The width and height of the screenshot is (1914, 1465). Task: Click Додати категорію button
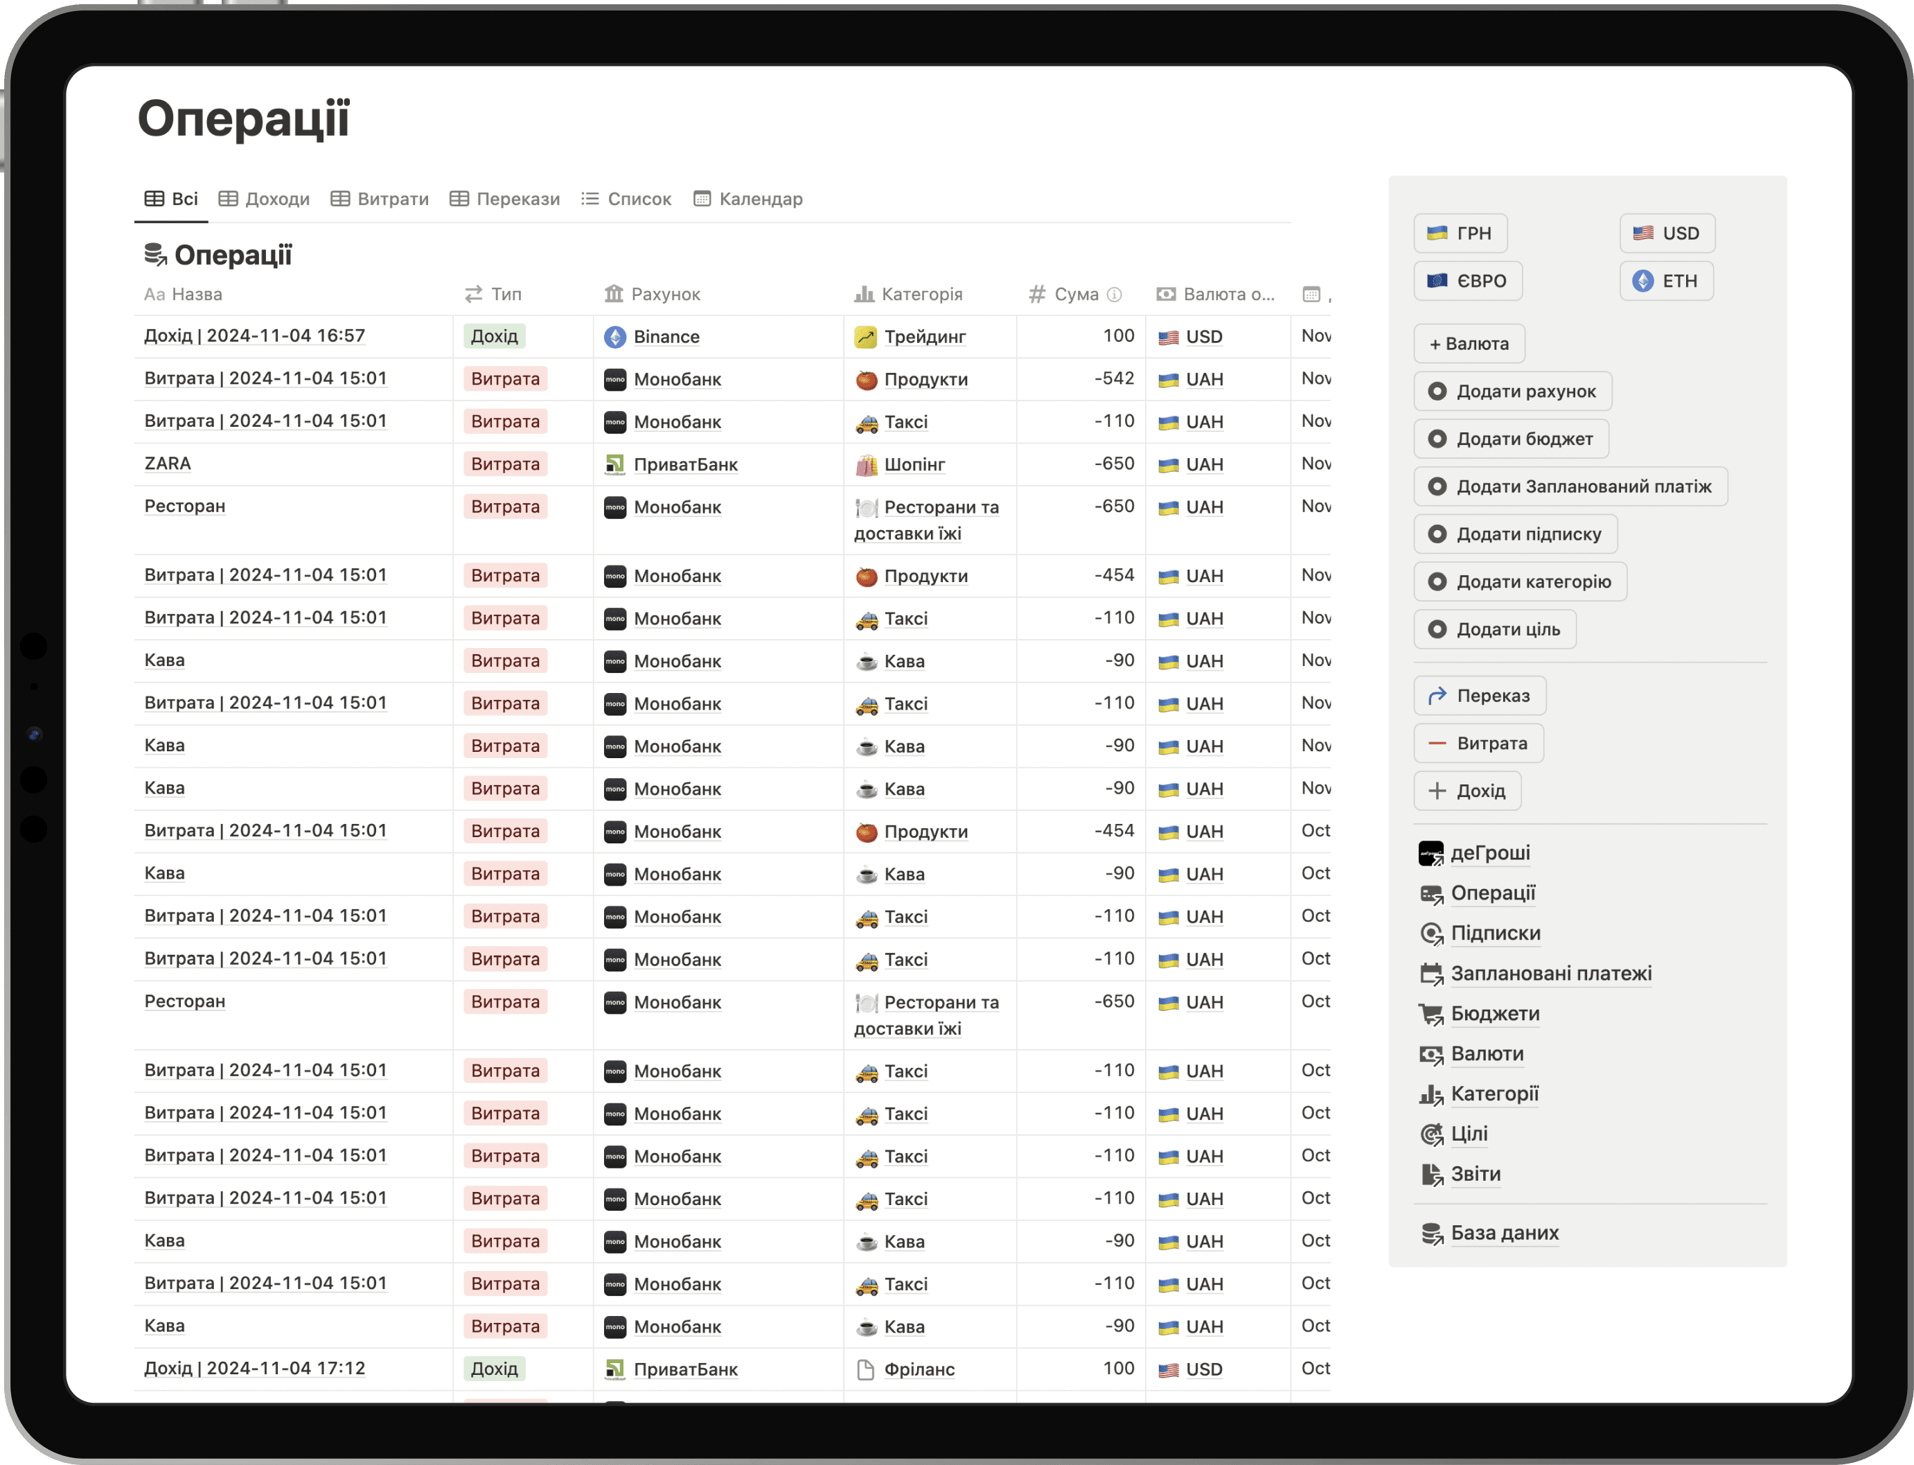tap(1520, 581)
